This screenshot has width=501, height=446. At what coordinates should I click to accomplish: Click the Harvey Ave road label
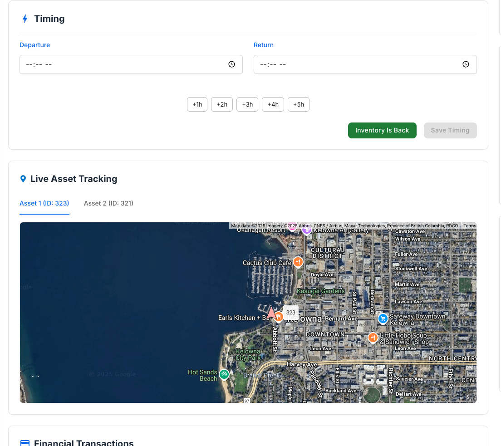tap(302, 364)
